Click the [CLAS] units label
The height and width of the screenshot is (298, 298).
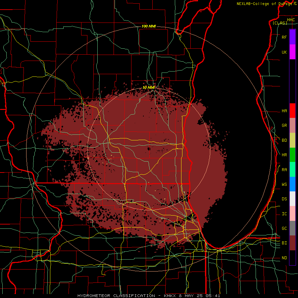[x=280, y=23]
